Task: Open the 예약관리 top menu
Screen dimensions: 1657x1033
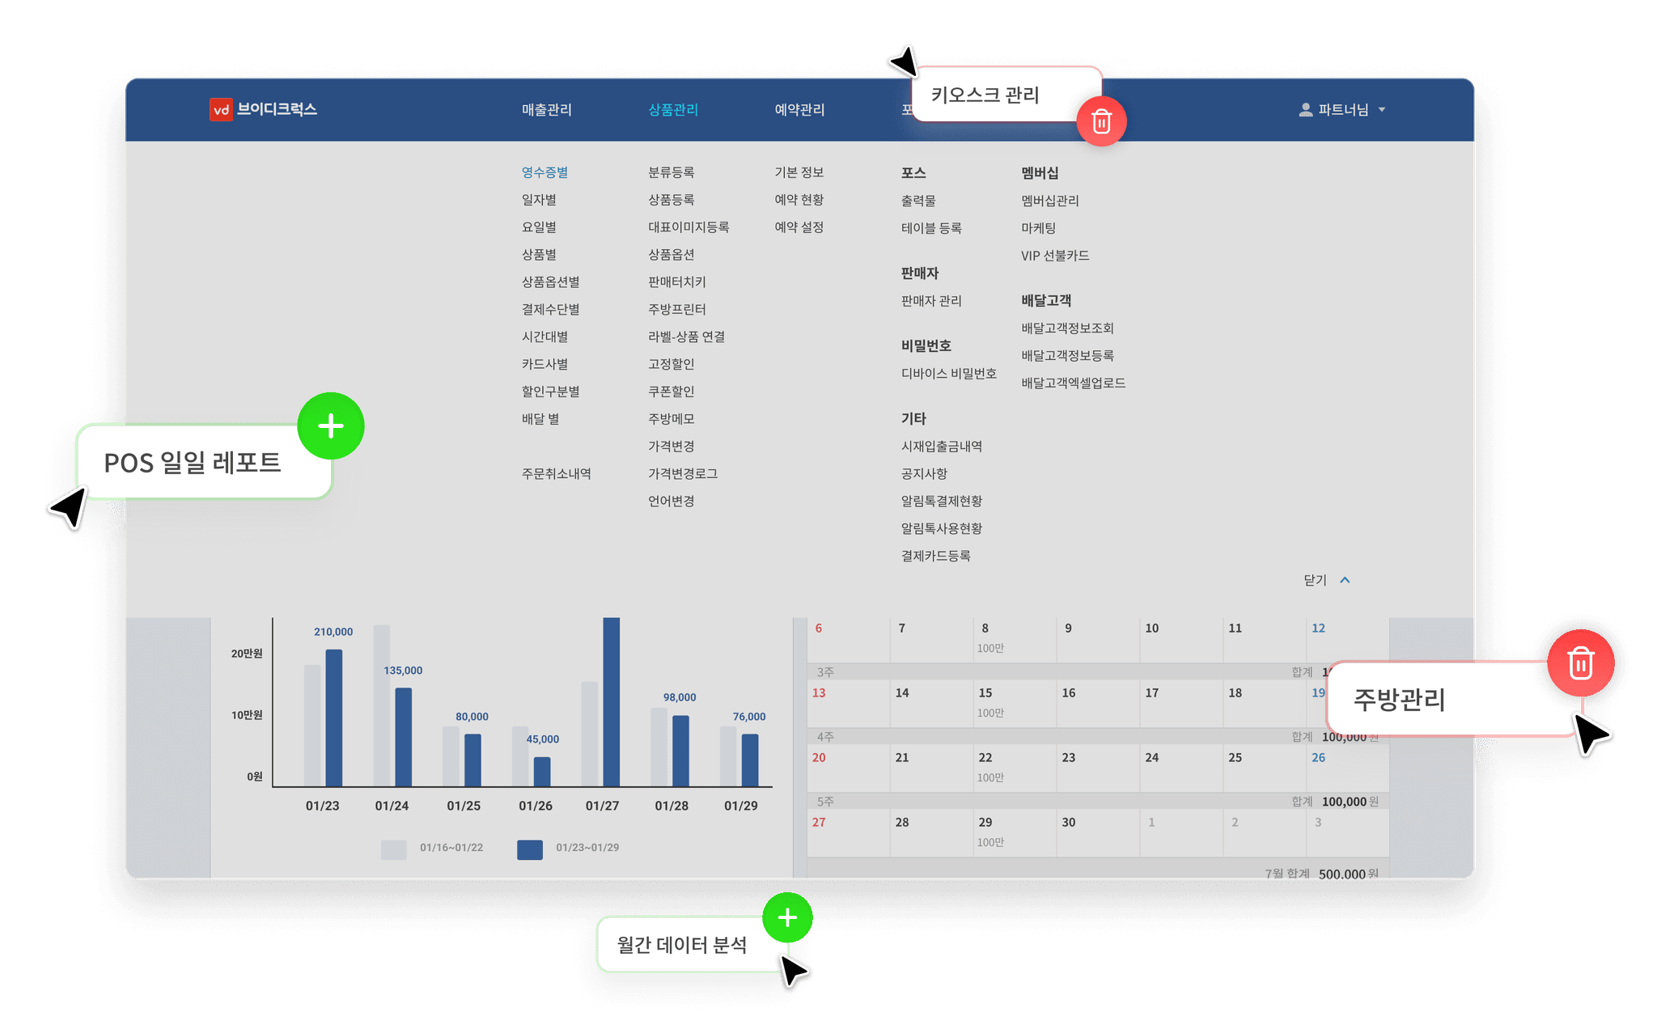Action: coord(799,109)
